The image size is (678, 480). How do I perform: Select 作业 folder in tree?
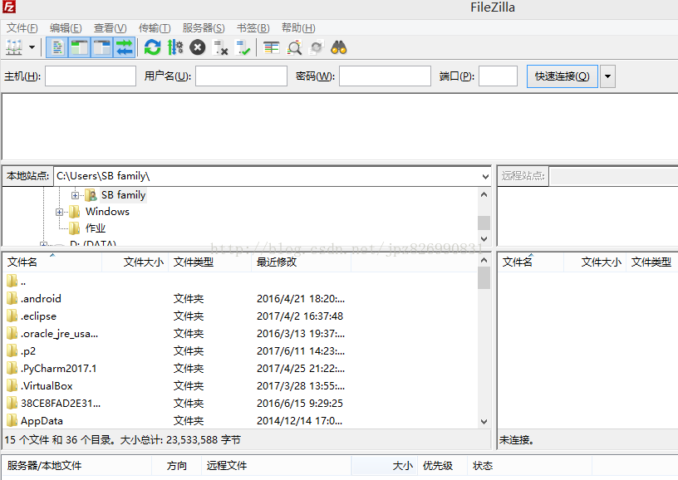tap(96, 228)
